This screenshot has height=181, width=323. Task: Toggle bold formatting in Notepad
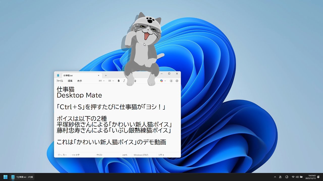tap(119, 81)
